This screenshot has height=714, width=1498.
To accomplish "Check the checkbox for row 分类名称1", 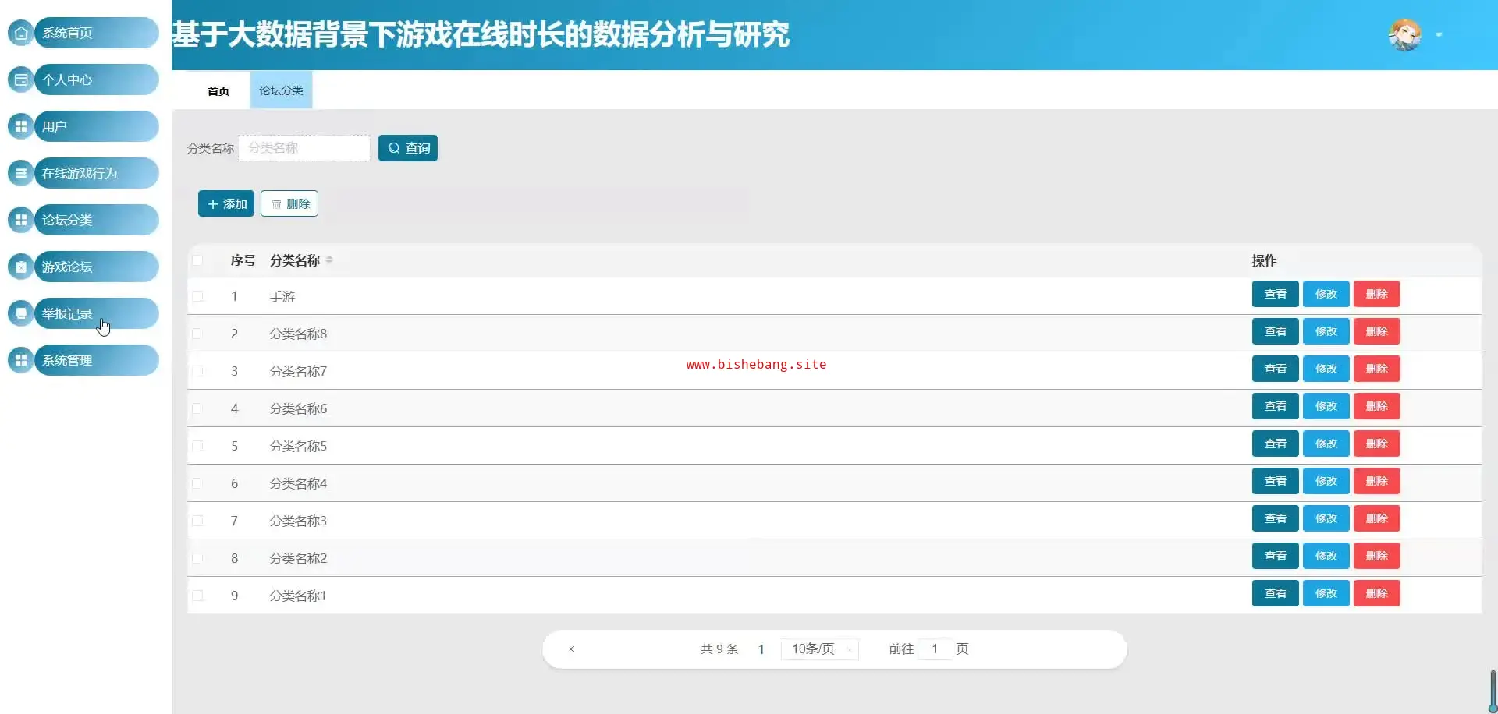I will (197, 596).
